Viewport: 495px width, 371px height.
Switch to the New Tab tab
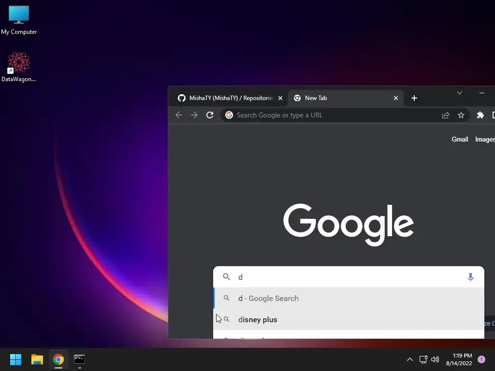click(x=345, y=98)
